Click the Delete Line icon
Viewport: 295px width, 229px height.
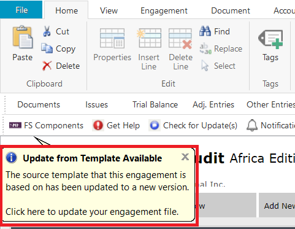[180, 39]
